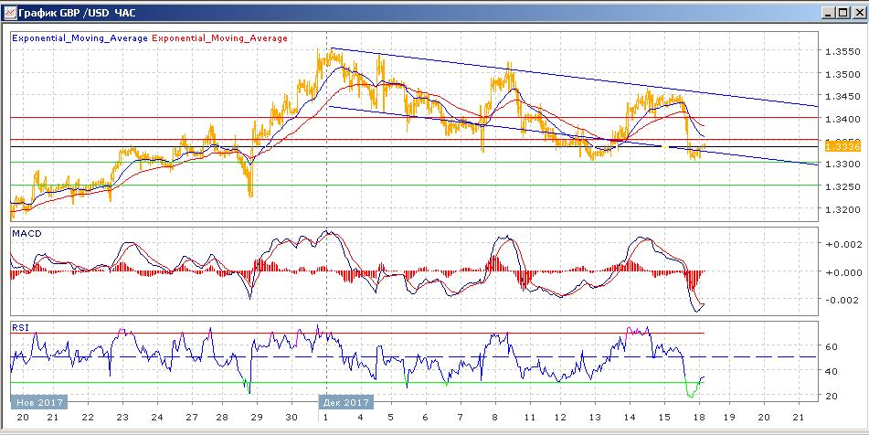Select the red Exponential_Moving_Average legend label
The image size is (869, 435).
pos(219,38)
